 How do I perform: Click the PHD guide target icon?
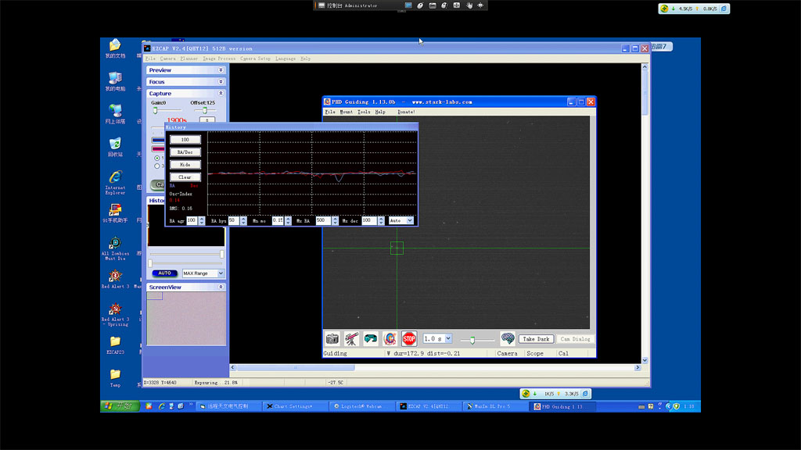tap(390, 339)
